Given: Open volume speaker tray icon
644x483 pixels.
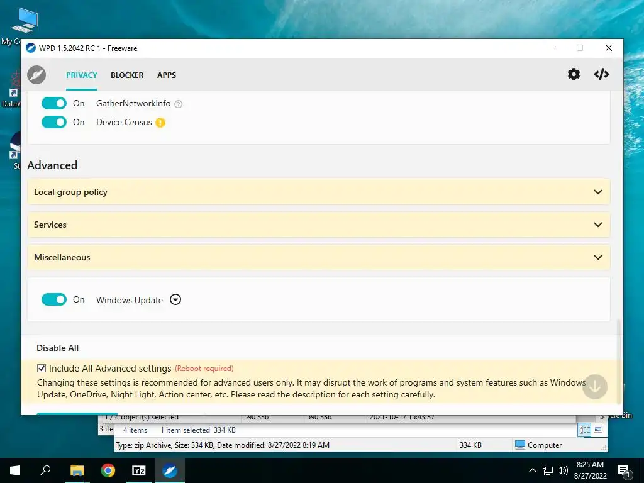Looking at the screenshot, I should tap(563, 470).
